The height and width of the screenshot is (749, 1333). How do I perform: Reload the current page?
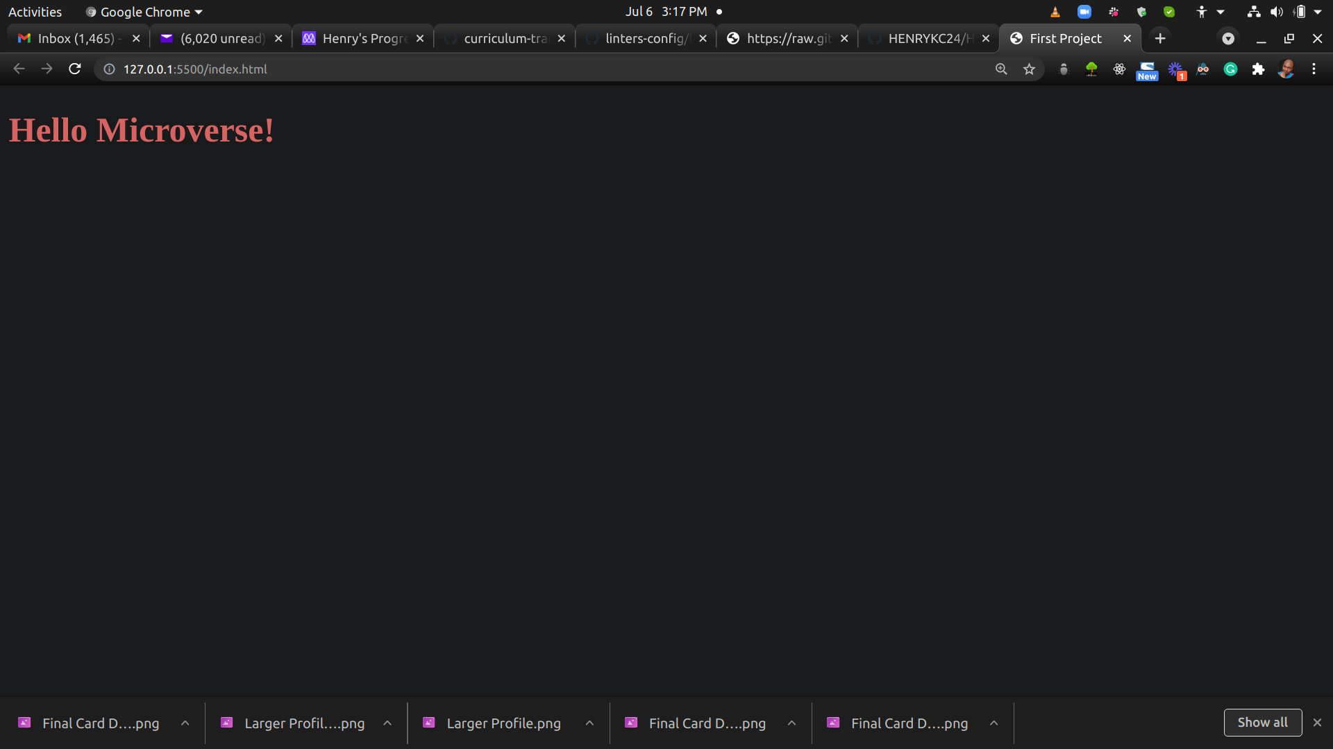pos(75,69)
